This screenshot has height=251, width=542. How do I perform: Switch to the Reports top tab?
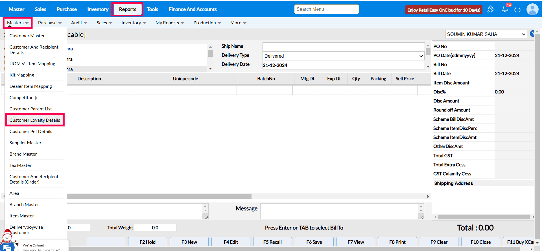click(128, 9)
